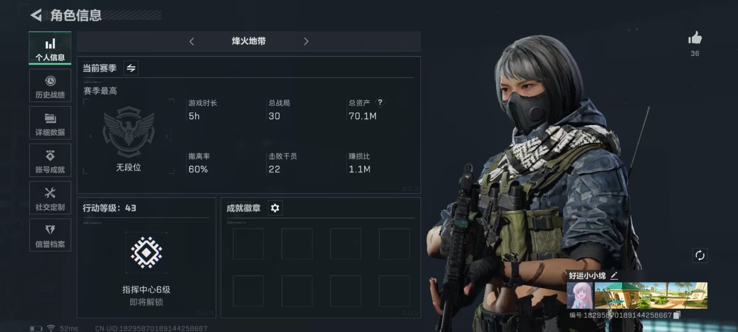Open 成就徽章 gear settings
The image size is (738, 332).
point(275,208)
